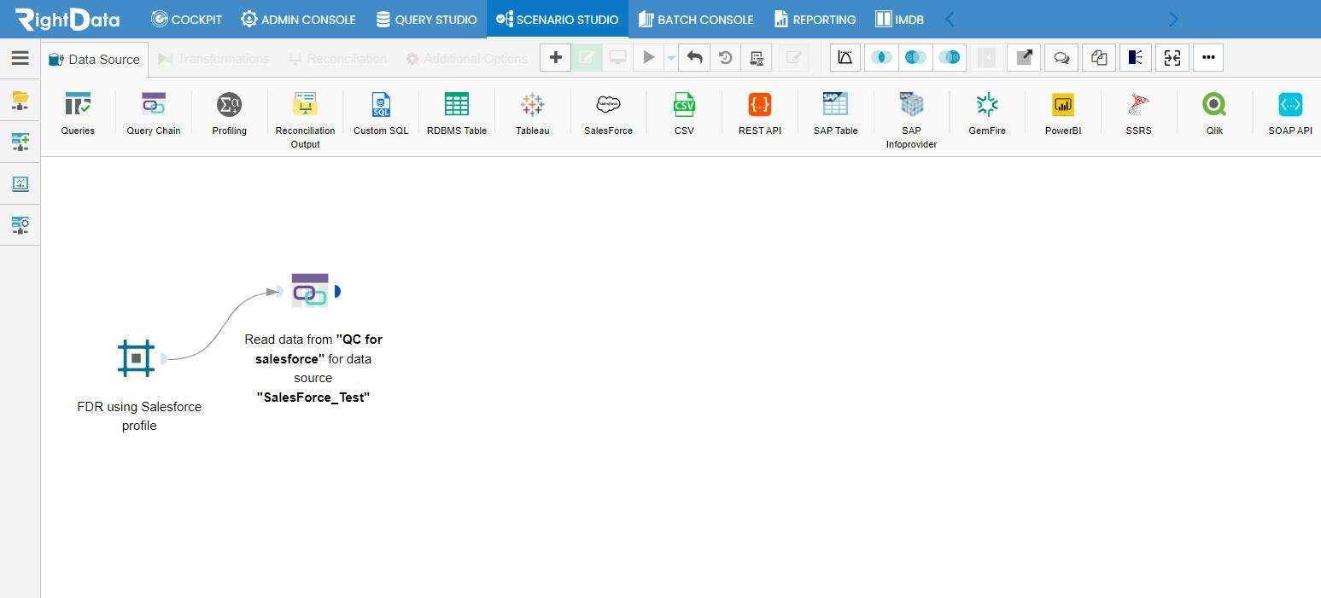This screenshot has height=598, width=1321.
Task: Expand the more options ellipsis menu
Action: tap(1208, 58)
